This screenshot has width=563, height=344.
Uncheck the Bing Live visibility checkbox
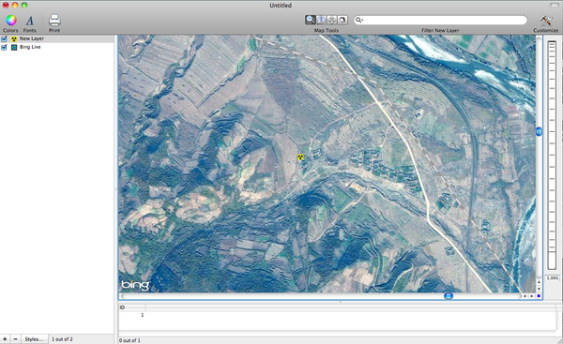pos(4,48)
